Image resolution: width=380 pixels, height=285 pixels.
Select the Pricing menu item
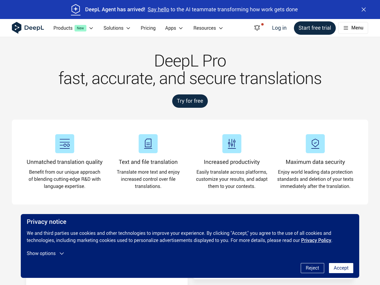pos(148,28)
